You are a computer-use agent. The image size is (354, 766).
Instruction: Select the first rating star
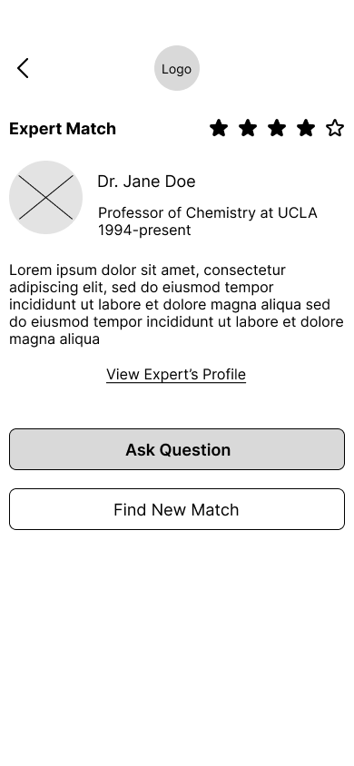219,129
